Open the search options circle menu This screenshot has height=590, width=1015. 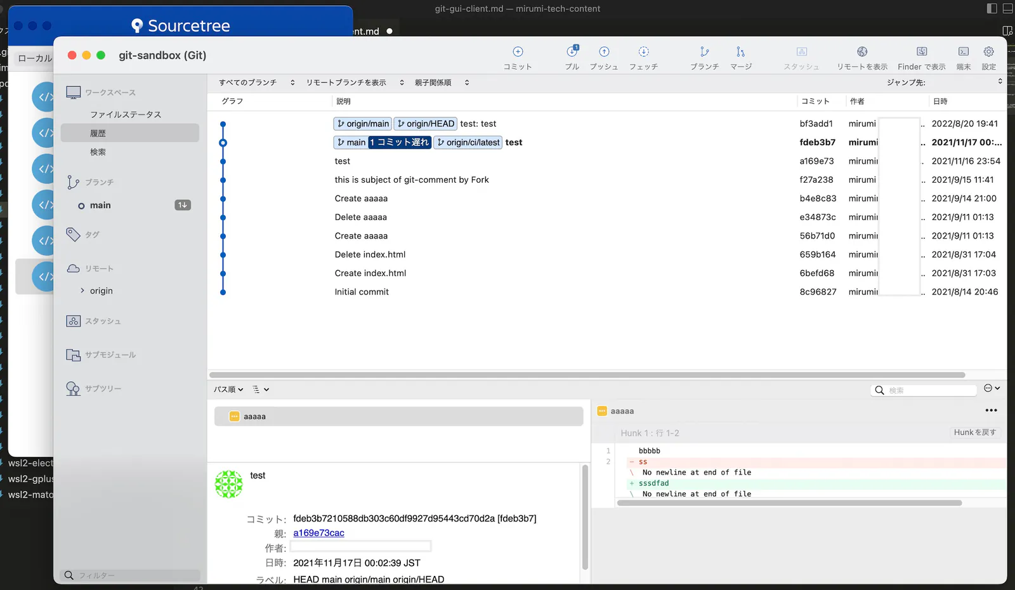pos(992,388)
